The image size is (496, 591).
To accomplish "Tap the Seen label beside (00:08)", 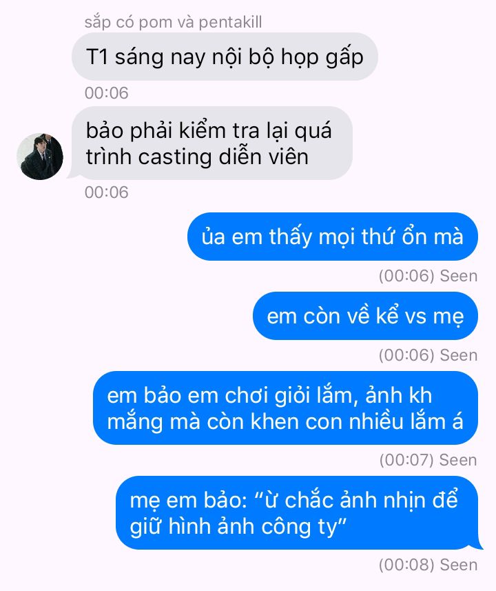I will tap(459, 565).
